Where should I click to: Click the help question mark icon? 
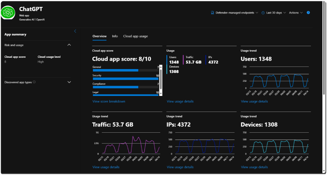[x=308, y=12]
